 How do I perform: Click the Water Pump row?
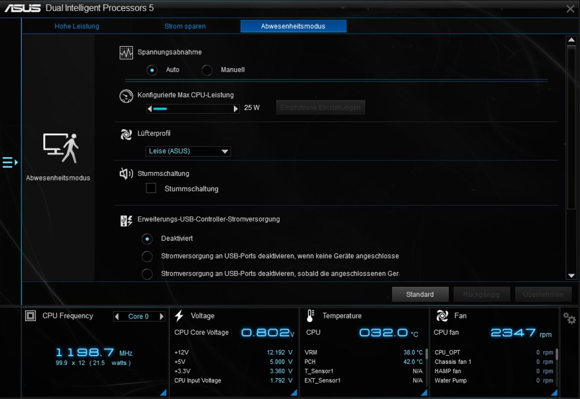pyautogui.click(x=494, y=381)
